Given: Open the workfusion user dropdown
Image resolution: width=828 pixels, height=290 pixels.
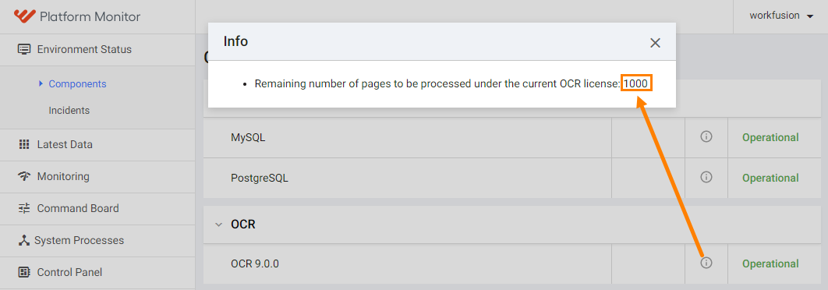Looking at the screenshot, I should (x=781, y=16).
